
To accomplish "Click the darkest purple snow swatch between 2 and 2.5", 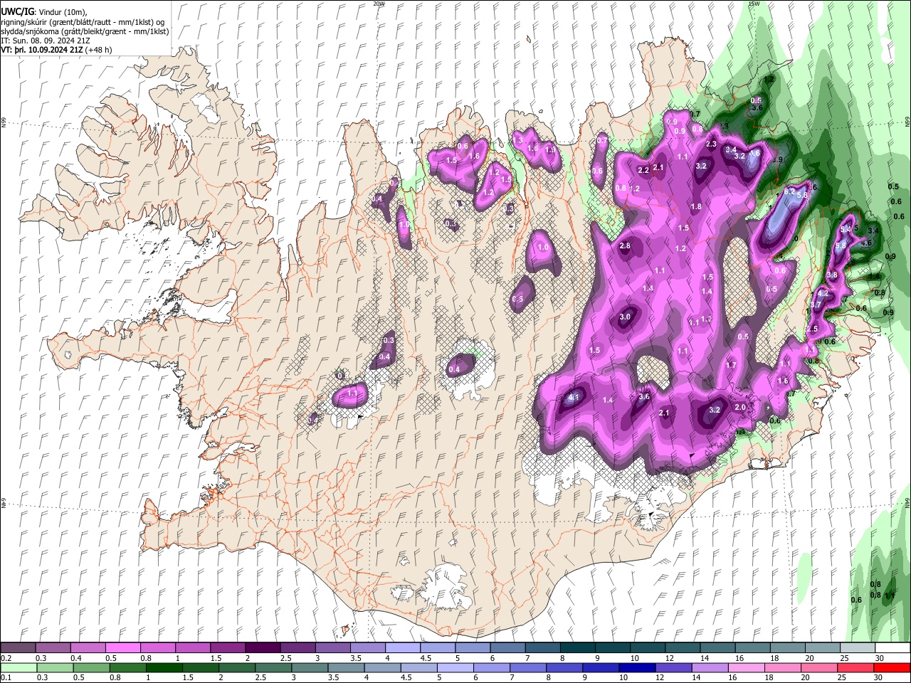I will pos(263,648).
